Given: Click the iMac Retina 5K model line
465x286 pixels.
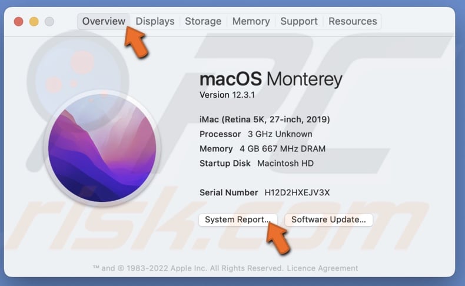Looking at the screenshot, I should (264, 119).
